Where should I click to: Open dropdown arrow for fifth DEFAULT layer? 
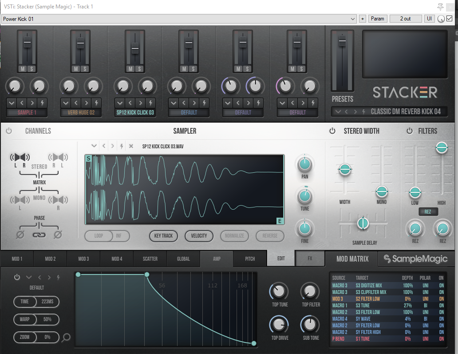(228, 103)
